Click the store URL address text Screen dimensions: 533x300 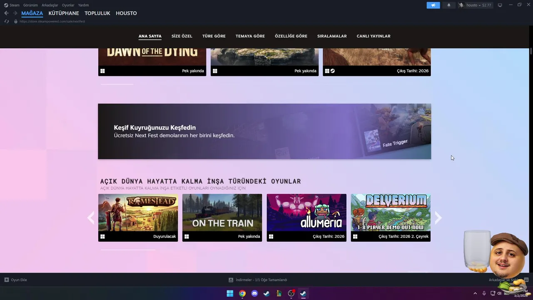[52, 21]
